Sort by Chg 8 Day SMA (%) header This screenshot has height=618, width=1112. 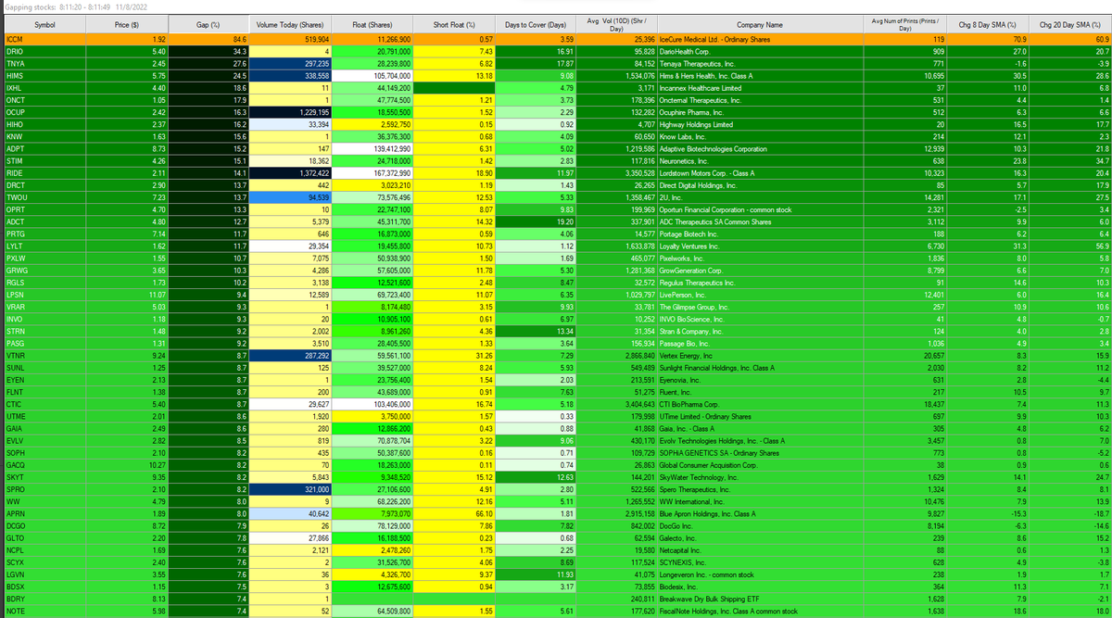pos(986,23)
